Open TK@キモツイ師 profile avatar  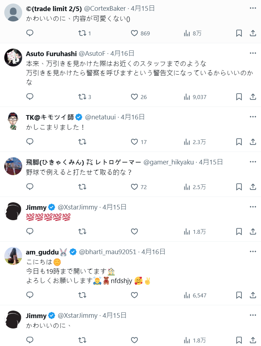[14, 121]
